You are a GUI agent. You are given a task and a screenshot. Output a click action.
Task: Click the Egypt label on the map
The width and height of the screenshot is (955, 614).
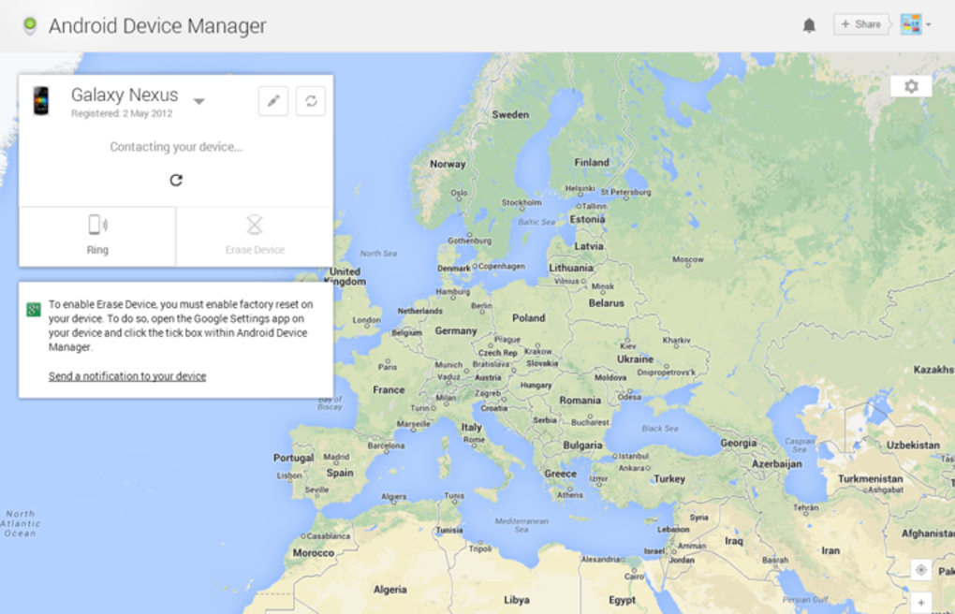623,601
